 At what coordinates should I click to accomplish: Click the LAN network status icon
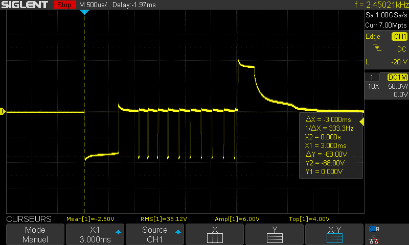[x=375, y=239]
